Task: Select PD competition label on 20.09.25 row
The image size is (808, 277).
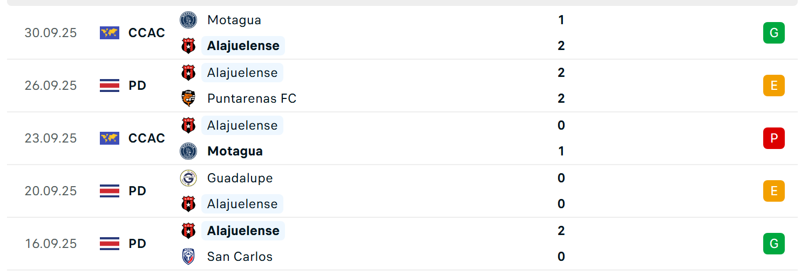Action: point(138,191)
